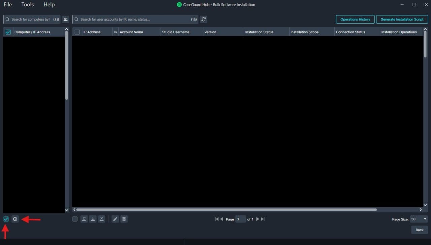Click the trash delete icon

tap(124, 219)
